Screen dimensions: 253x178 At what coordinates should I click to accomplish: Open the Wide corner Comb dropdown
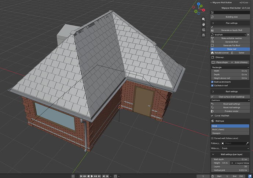click(x=235, y=148)
